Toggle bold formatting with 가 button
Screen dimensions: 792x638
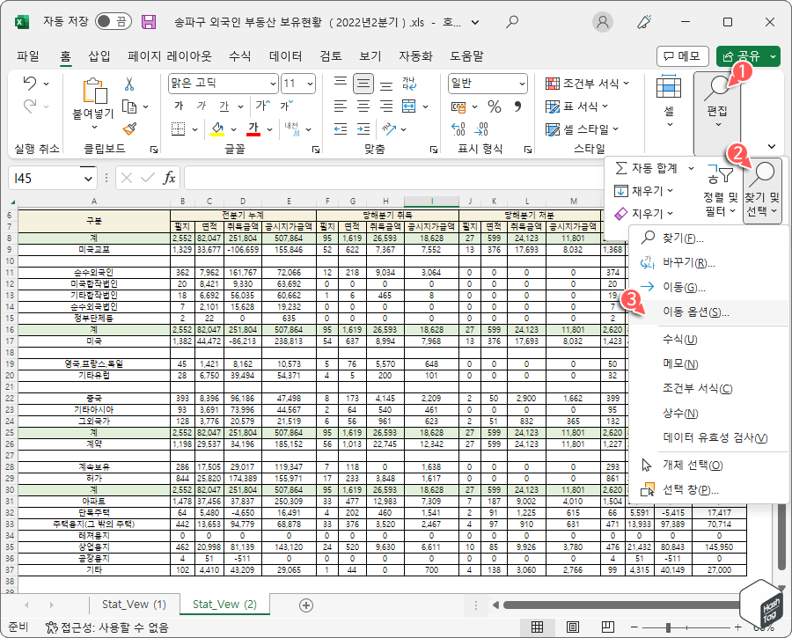click(180, 105)
